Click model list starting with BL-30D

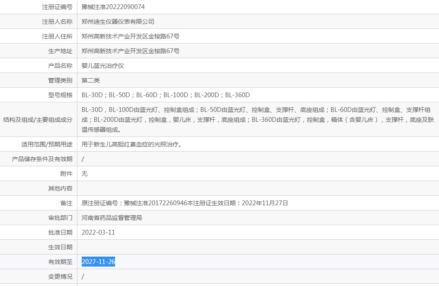click(x=166, y=95)
